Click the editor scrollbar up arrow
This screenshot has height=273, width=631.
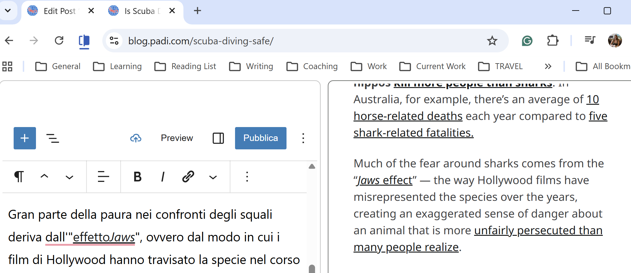312,167
